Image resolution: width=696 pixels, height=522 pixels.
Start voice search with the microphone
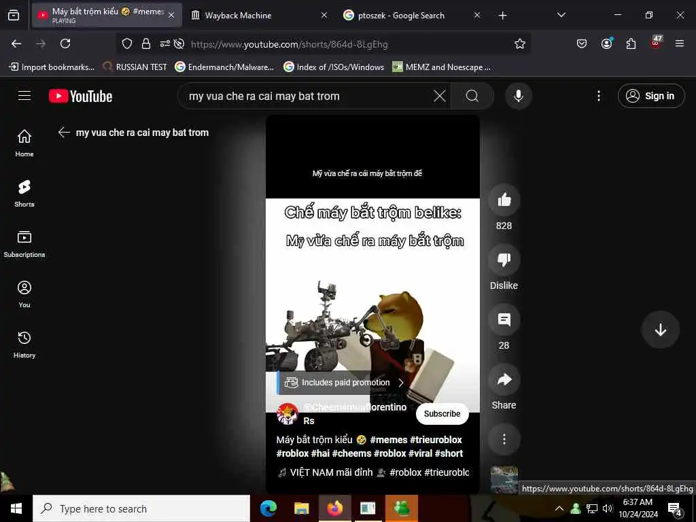[x=519, y=96]
